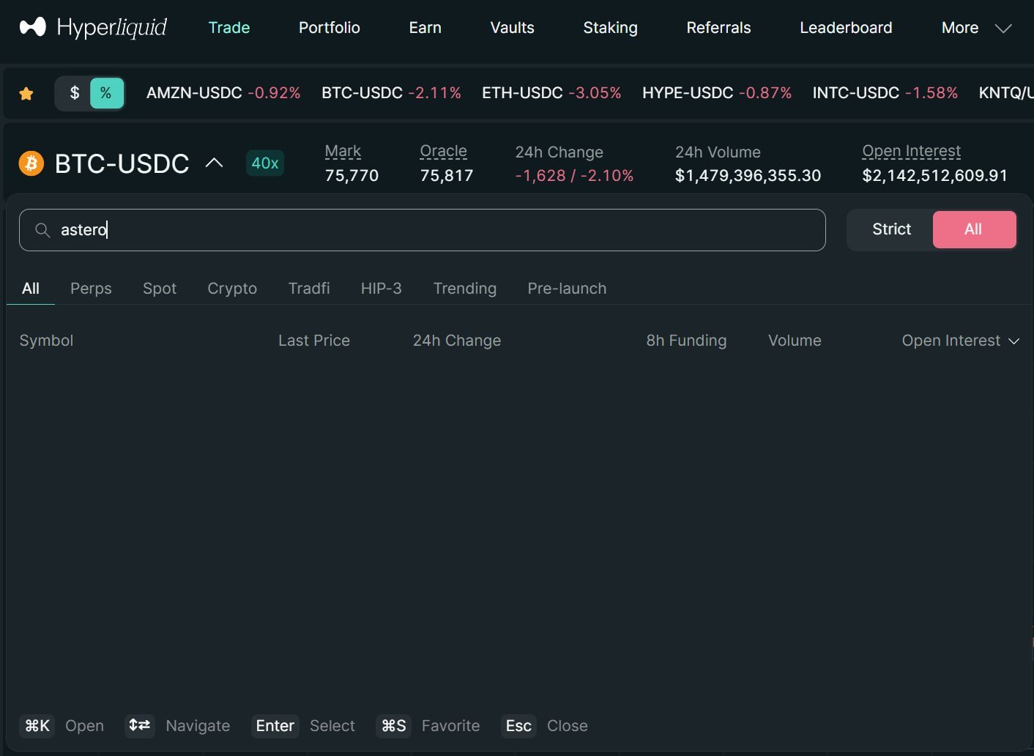Click the search magnifier icon
Viewport: 1034px width, 756px height.
coord(43,230)
